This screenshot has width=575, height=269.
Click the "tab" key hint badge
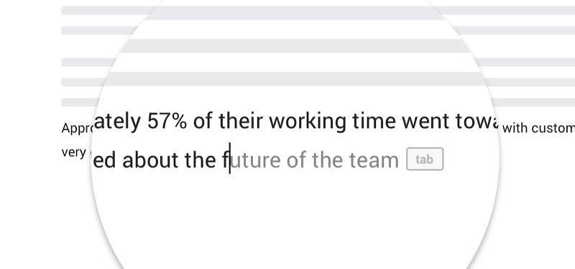pyautogui.click(x=425, y=159)
